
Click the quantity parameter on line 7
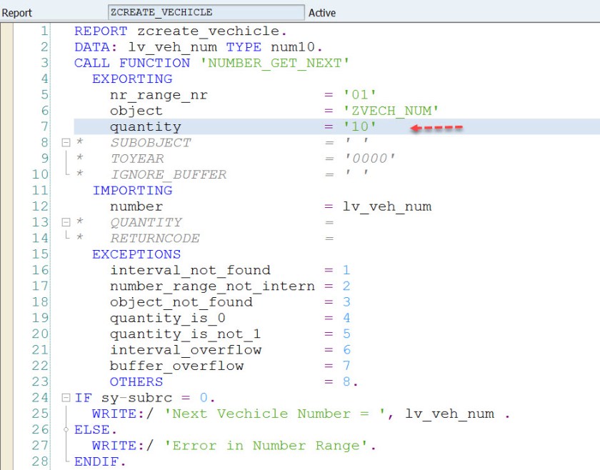[x=146, y=126]
